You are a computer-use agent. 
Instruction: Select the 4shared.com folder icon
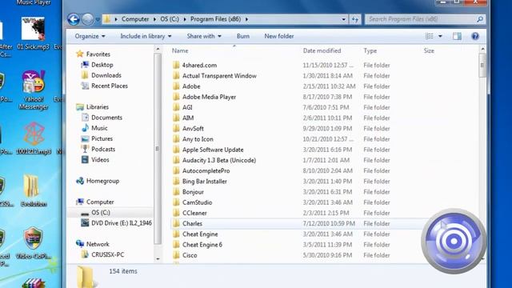[176, 65]
